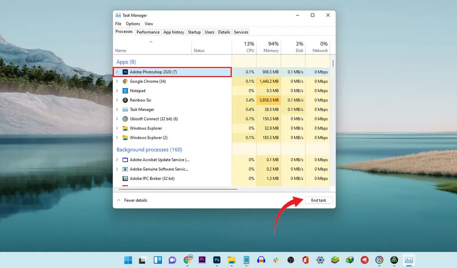Open File Explorer from the taskbar

coord(232,260)
